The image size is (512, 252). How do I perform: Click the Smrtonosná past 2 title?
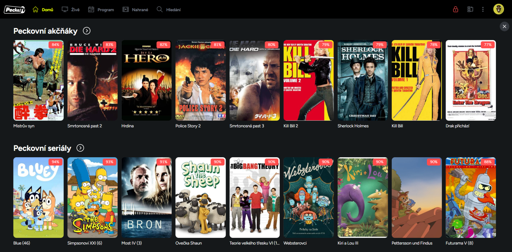[85, 126]
